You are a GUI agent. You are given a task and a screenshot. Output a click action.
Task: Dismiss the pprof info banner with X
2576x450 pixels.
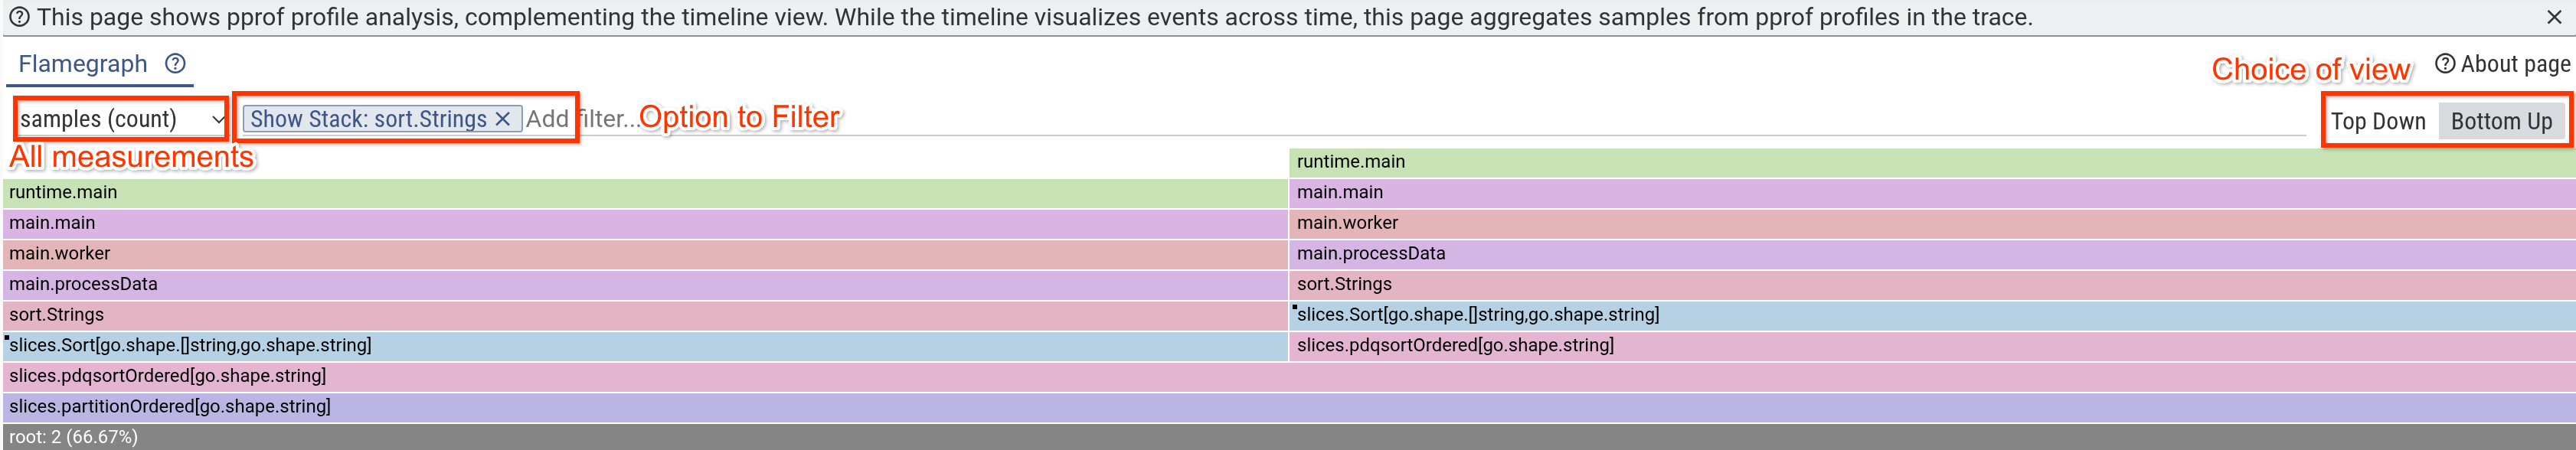[2553, 17]
